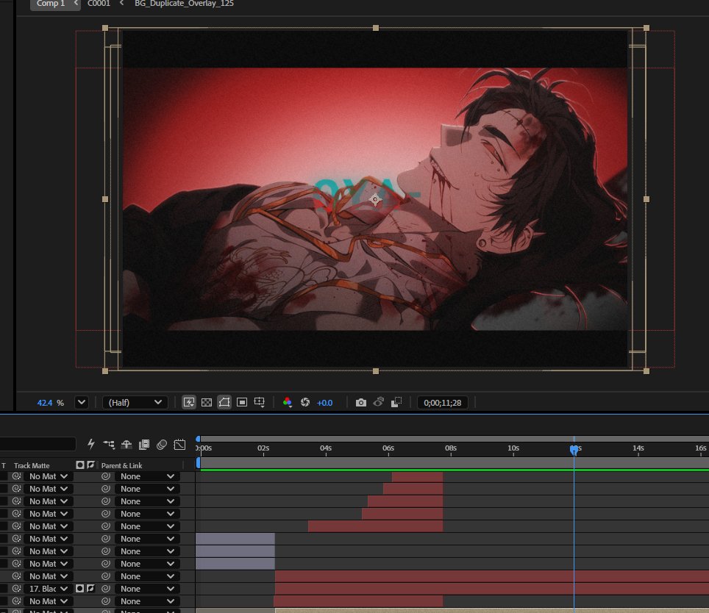Image resolution: width=709 pixels, height=613 pixels.
Task: Select BG_Duplicate_Overlay_125 in the breadcrumb
Action: 184,4
